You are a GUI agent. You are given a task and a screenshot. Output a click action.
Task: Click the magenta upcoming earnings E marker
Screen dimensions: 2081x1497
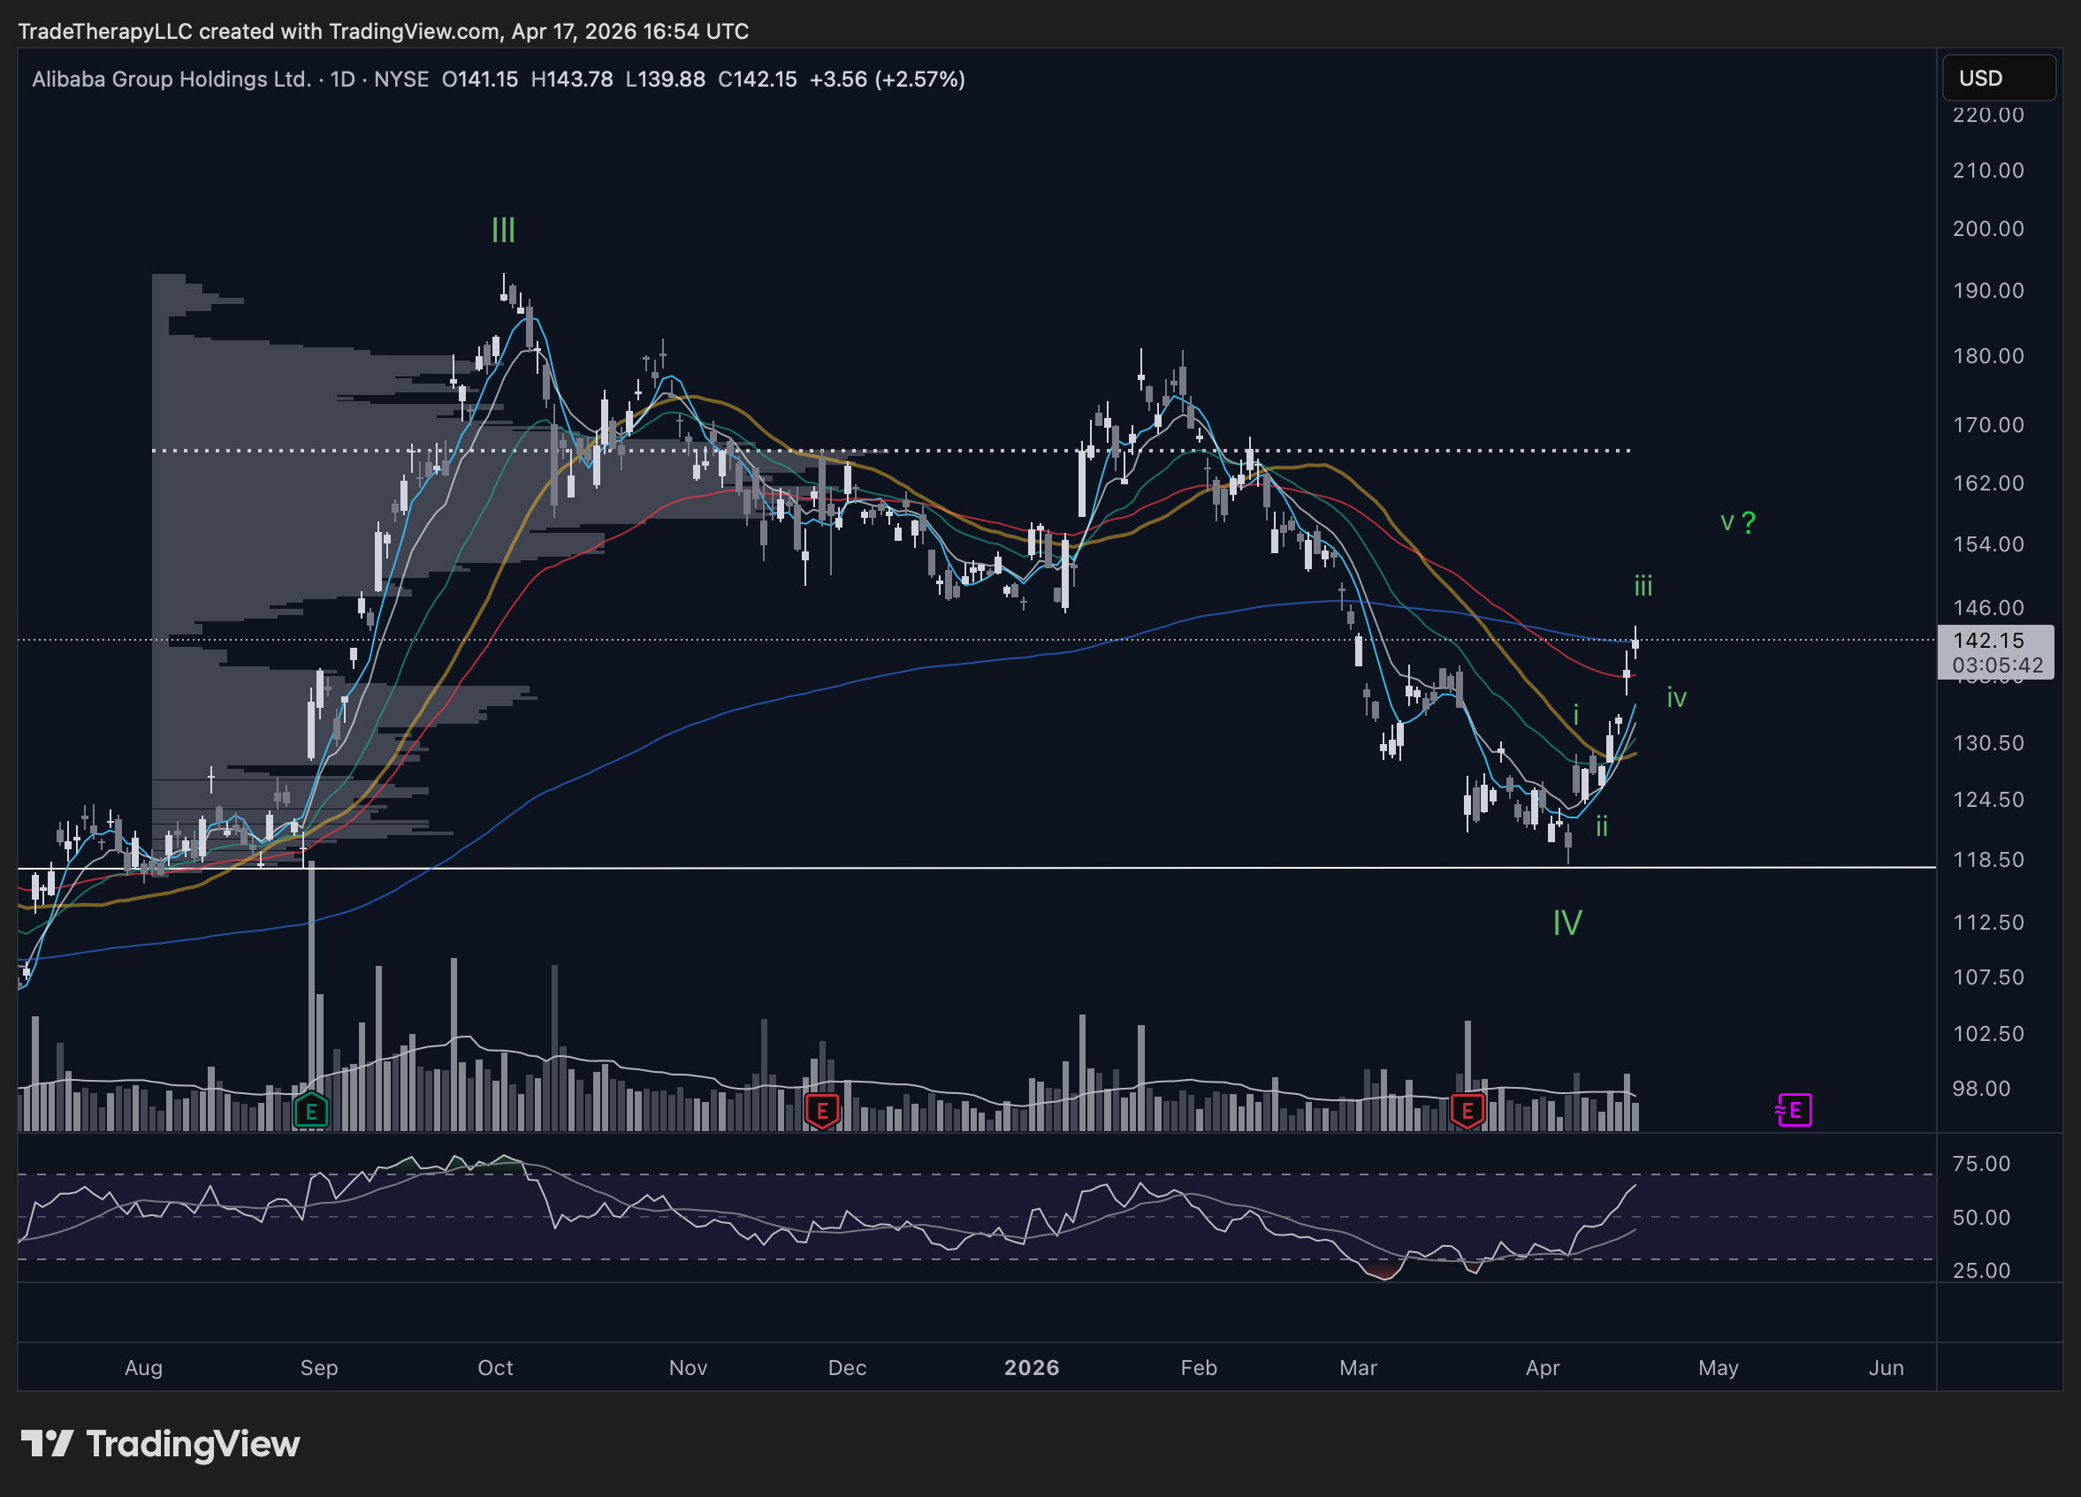[x=1794, y=1110]
